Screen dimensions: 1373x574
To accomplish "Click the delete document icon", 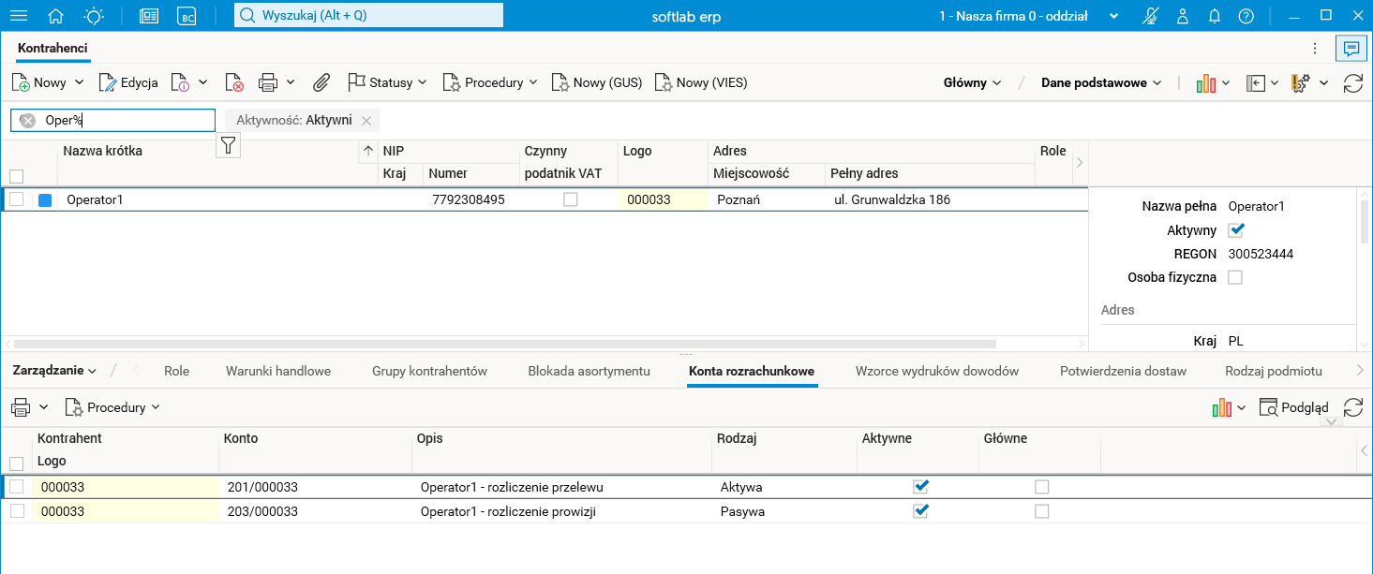I will 234,82.
